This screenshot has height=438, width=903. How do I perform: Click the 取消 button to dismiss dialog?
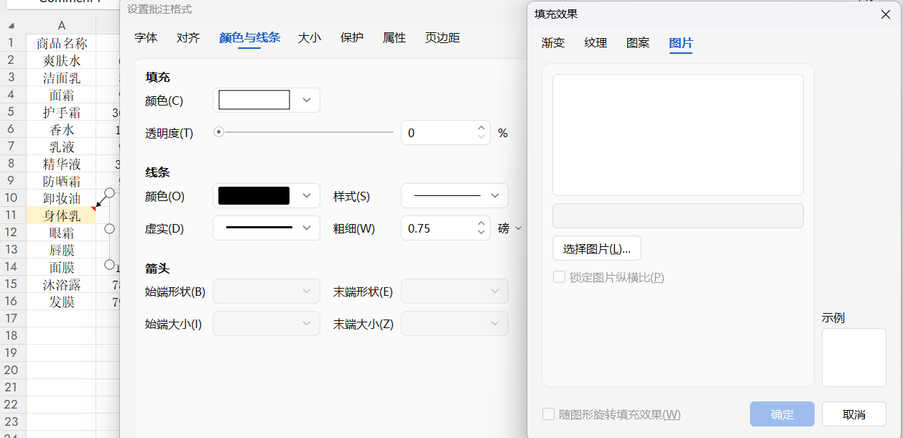pyautogui.click(x=853, y=414)
